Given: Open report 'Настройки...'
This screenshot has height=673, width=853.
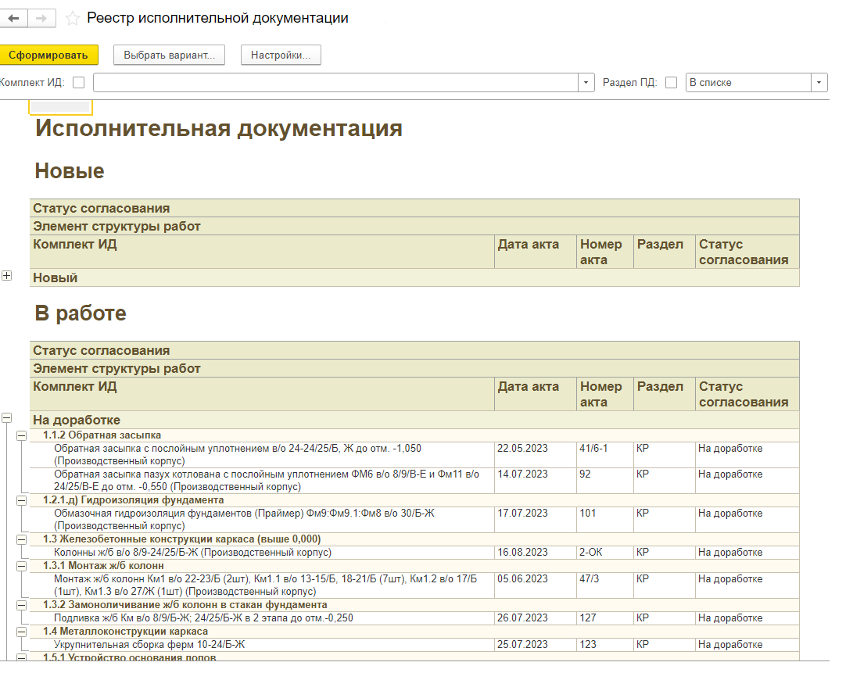Looking at the screenshot, I should [281, 55].
